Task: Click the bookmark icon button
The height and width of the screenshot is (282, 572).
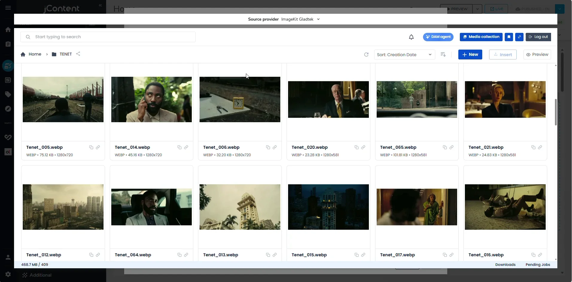Action: coord(509,37)
